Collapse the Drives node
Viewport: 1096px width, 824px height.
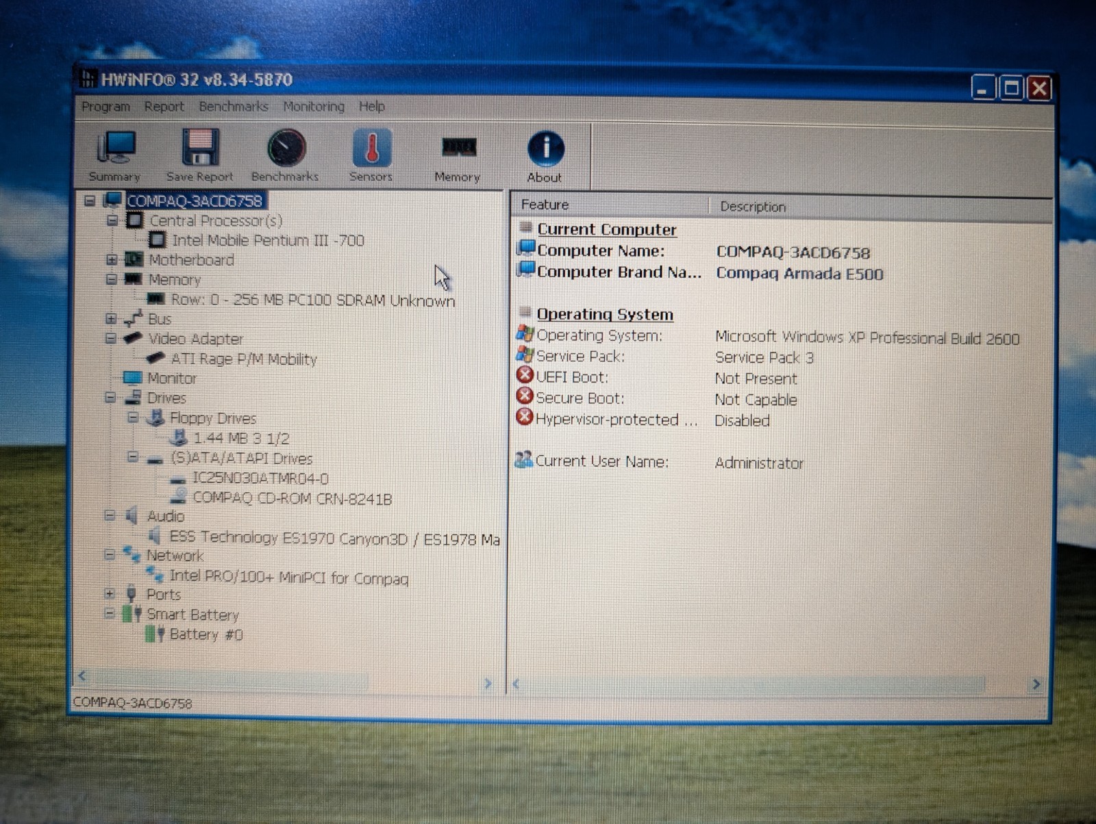(110, 397)
